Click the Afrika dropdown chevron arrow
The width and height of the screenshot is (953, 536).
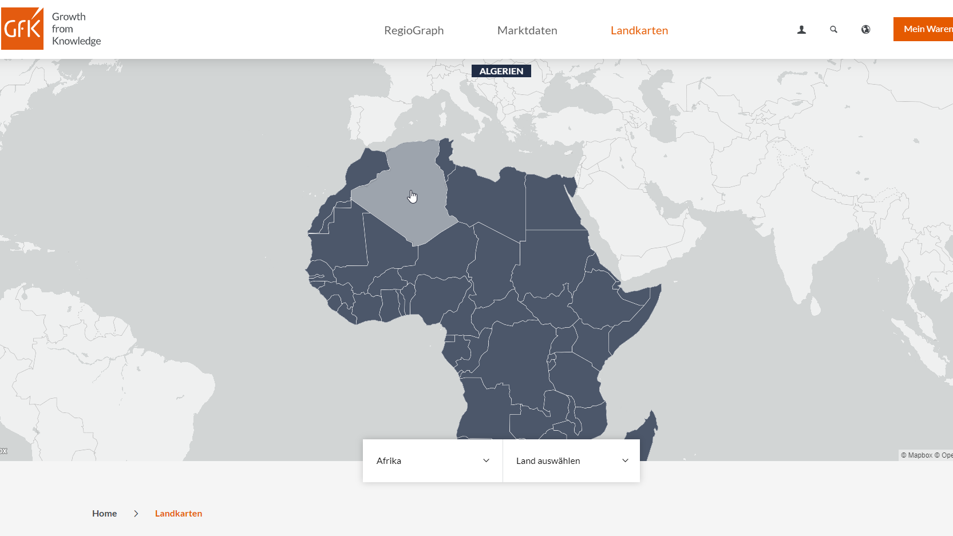click(486, 460)
